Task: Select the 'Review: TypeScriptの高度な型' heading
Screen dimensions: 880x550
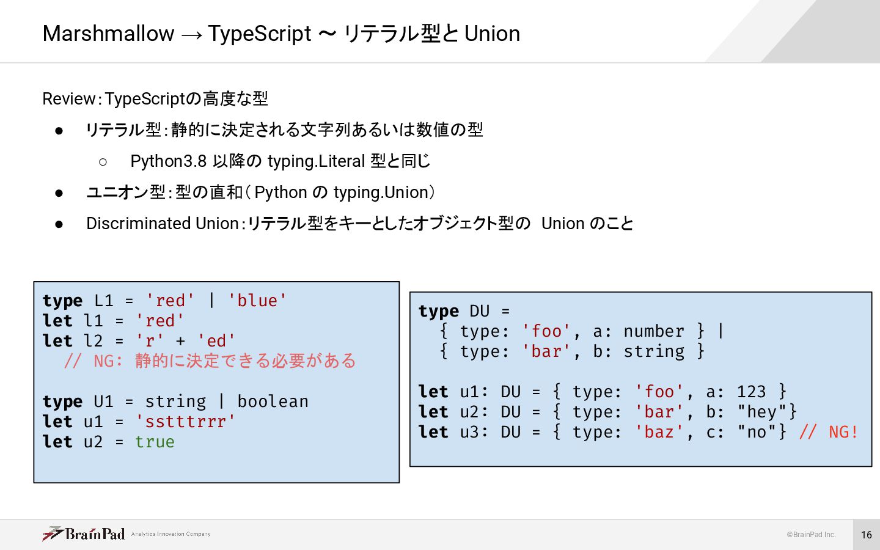Action: 155,98
